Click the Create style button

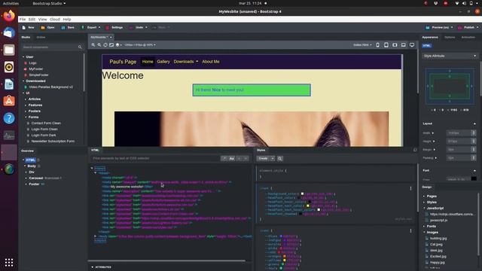point(263,159)
